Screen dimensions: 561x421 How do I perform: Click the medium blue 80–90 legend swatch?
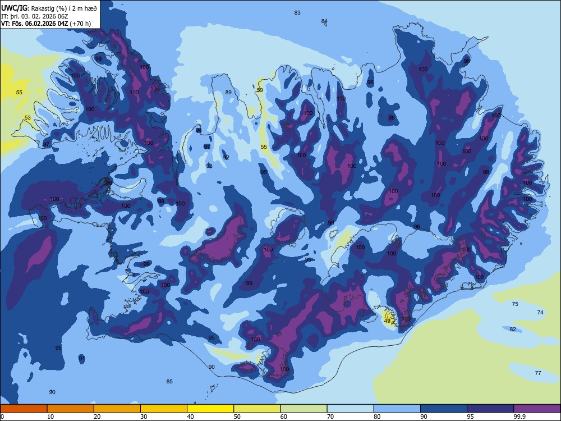[397, 409]
